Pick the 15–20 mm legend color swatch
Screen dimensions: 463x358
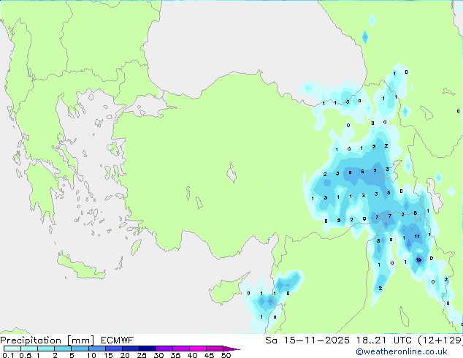[113, 349]
